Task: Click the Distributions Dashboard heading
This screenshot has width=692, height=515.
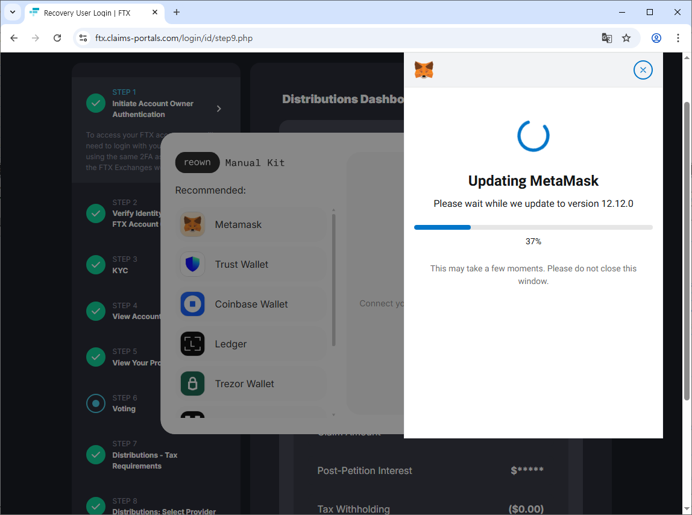Action: (x=343, y=99)
